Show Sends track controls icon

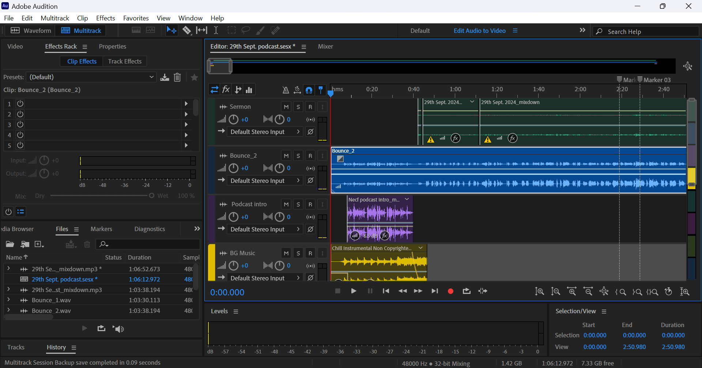238,89
